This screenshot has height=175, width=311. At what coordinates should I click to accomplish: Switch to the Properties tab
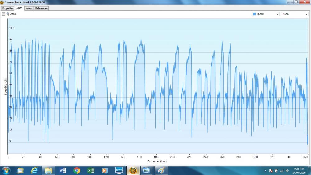coord(8,8)
